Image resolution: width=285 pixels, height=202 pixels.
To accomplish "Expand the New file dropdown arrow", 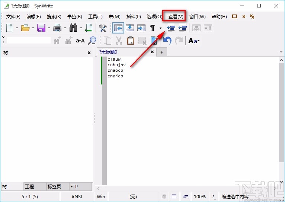I will pyautogui.click(x=17, y=28).
